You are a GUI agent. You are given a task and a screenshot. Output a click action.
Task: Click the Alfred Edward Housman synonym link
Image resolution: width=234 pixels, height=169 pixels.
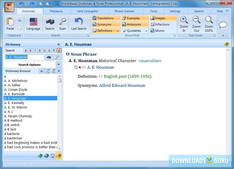(122, 85)
